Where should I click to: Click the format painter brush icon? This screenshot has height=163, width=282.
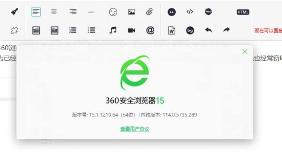pyautogui.click(x=15, y=12)
